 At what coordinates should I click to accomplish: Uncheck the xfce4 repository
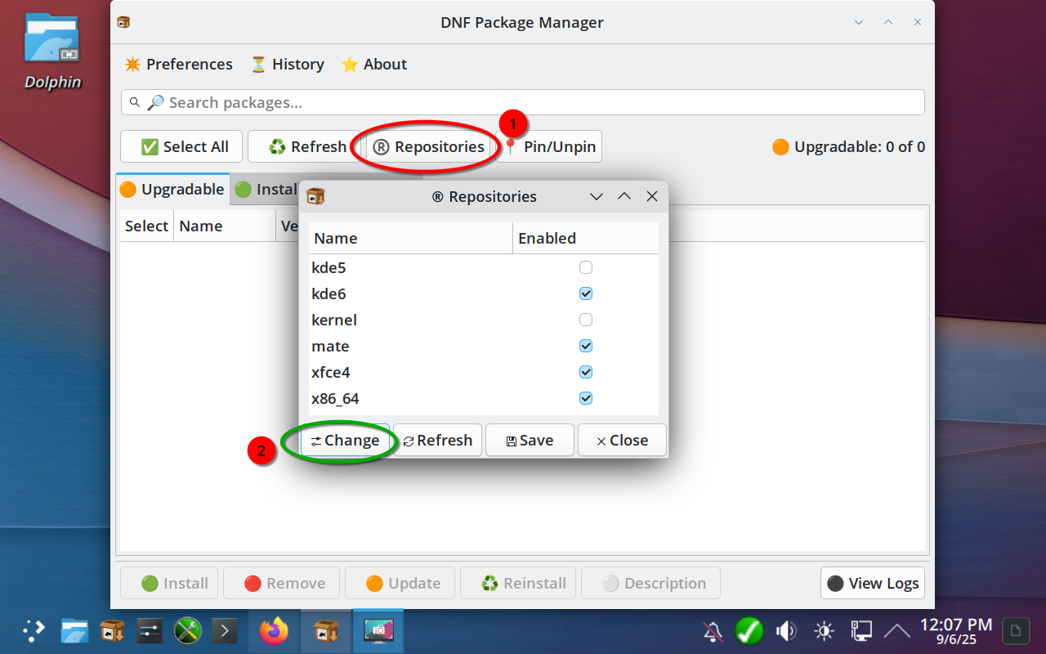point(585,372)
